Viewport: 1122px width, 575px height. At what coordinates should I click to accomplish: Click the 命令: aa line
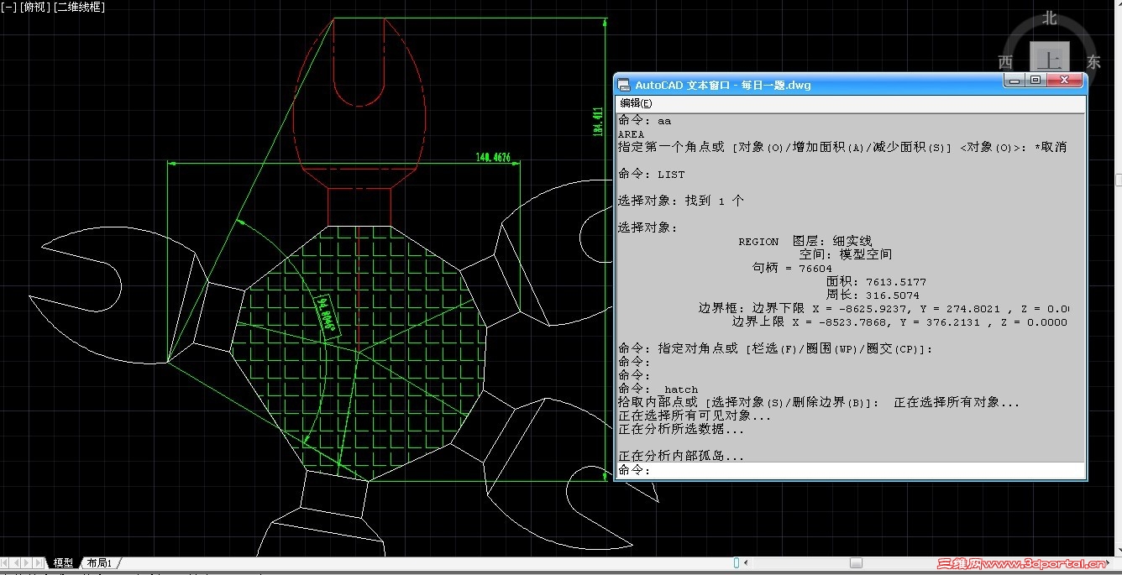pyautogui.click(x=644, y=121)
